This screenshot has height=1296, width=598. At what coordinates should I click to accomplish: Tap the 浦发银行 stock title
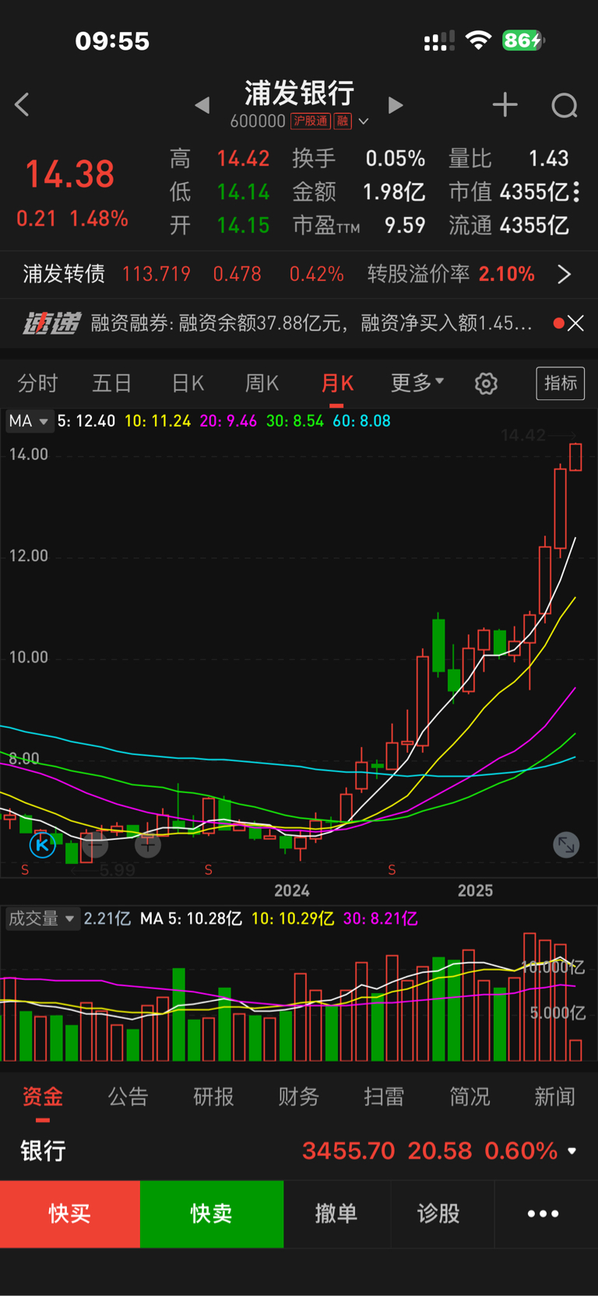pos(300,93)
